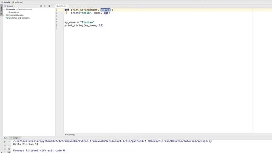Switch to the script.py editor tab
The width and height of the screenshot is (272, 153).
click(x=62, y=6)
